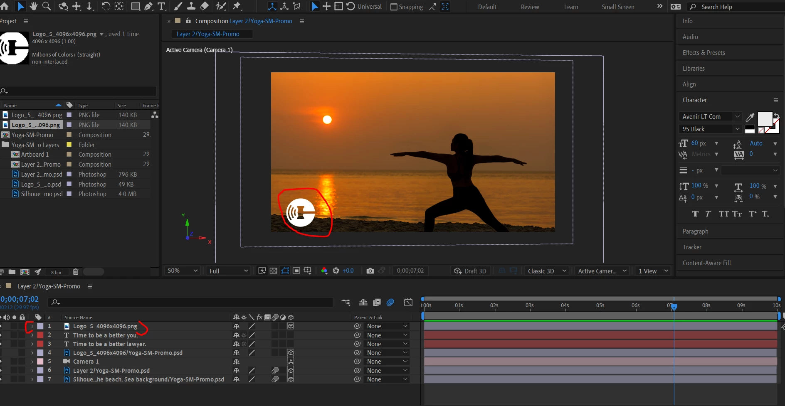Click the eyedropper in the Character panel
Image resolution: width=785 pixels, height=406 pixels.
tap(750, 117)
